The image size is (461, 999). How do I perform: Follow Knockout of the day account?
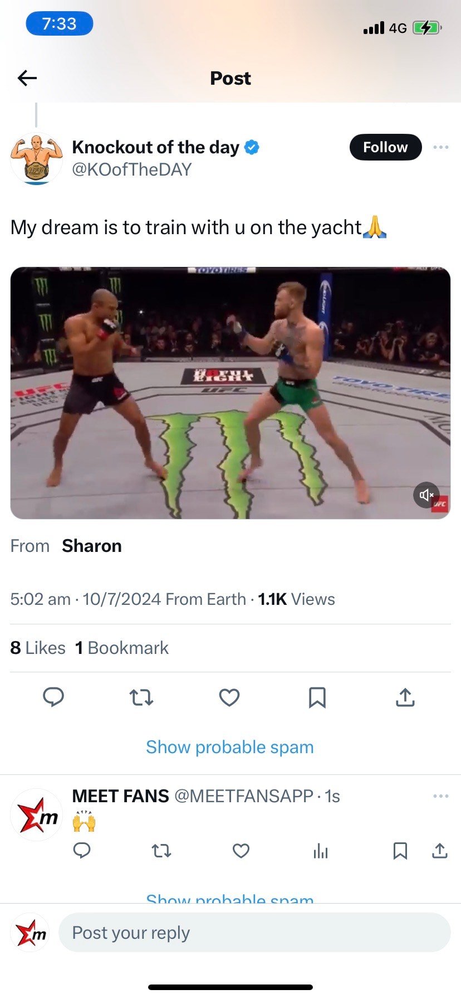coord(385,147)
